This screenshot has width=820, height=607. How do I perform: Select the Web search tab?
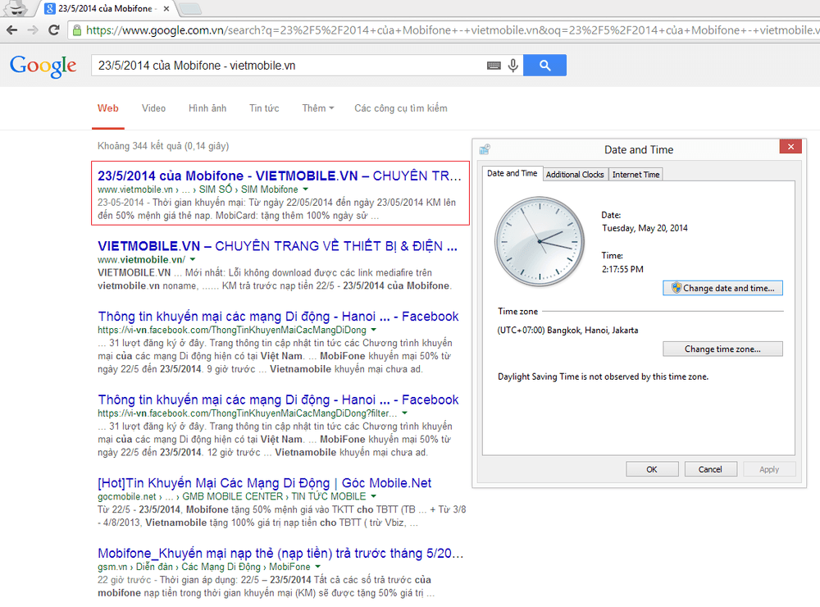click(107, 108)
